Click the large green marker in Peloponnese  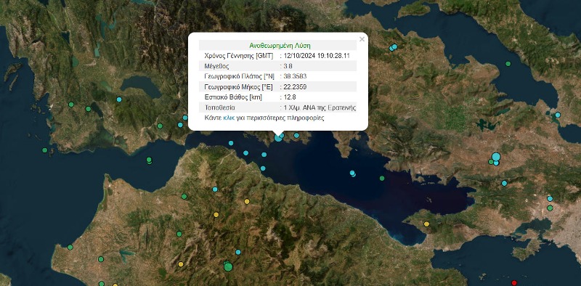(x=228, y=266)
